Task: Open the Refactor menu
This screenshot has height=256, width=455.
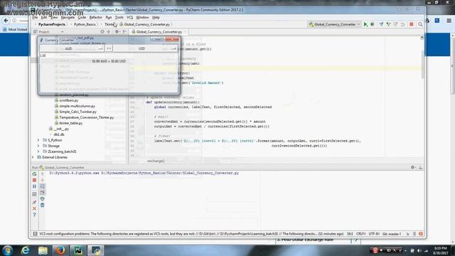Action: (95, 17)
